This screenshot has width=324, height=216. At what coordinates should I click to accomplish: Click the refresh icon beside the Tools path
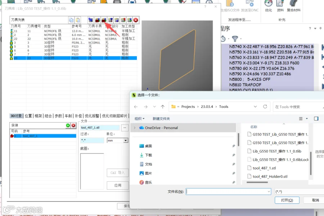click(x=265, y=106)
